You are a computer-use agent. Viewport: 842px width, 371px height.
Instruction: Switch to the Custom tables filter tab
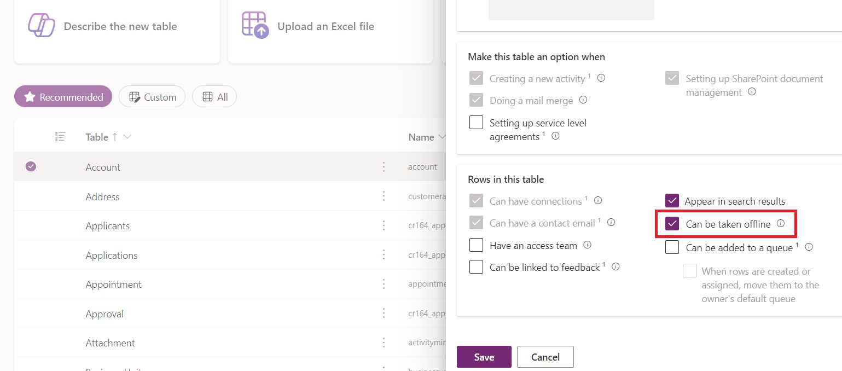(152, 97)
